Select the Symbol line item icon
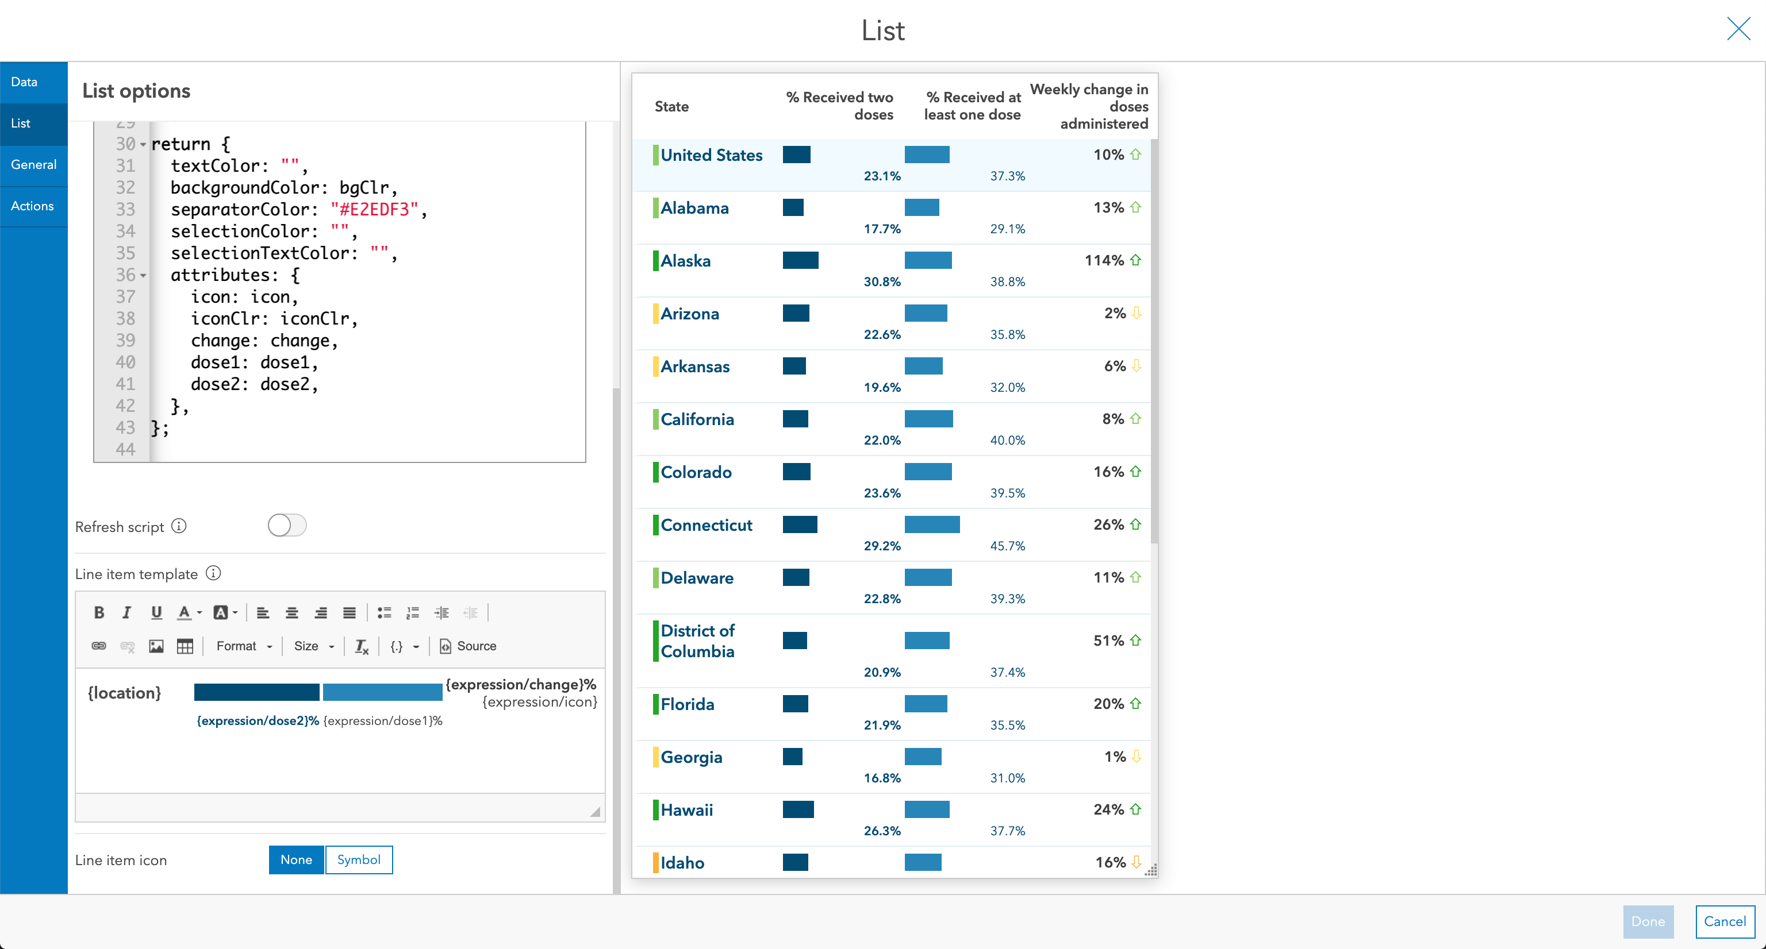The height and width of the screenshot is (949, 1766). coord(358,859)
